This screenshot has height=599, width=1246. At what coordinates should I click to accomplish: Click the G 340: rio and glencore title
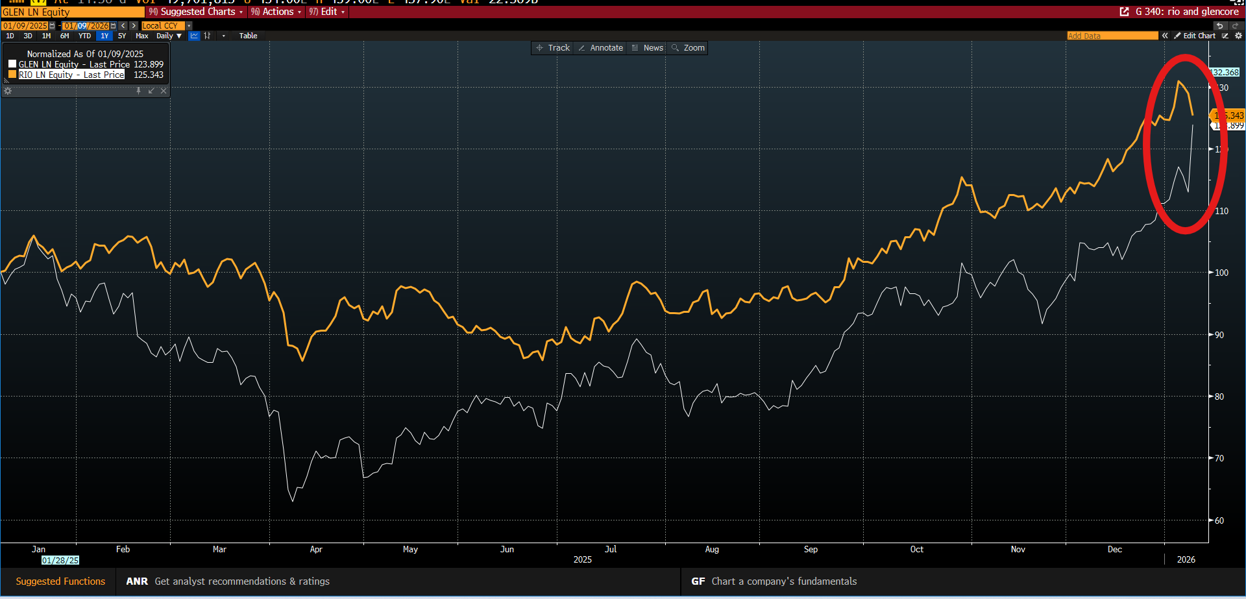pyautogui.click(x=1187, y=12)
